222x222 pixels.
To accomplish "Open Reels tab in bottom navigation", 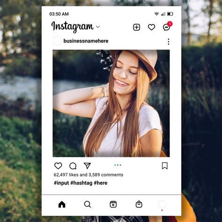I will (113, 204).
